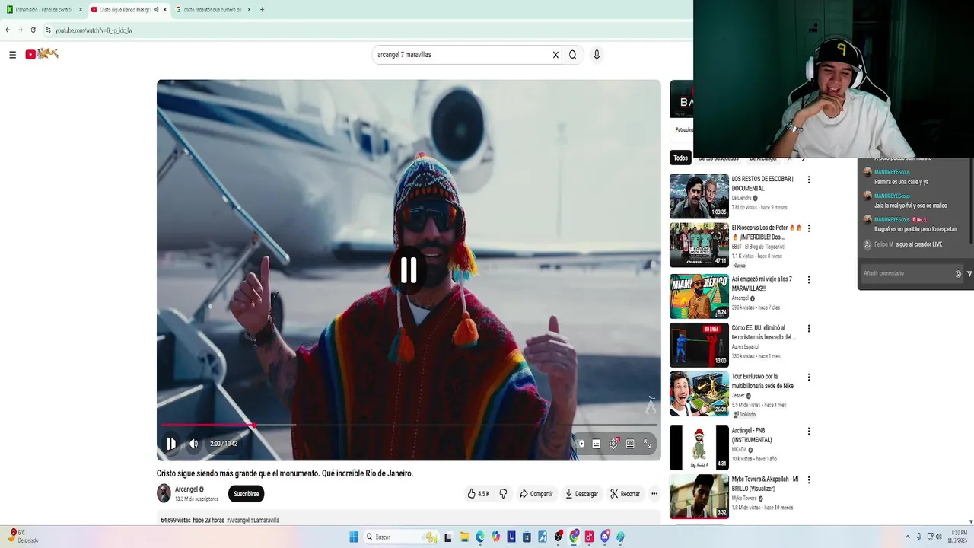The height and width of the screenshot is (548, 974).
Task: Show more filter chips with right arrow
Action: point(803,158)
